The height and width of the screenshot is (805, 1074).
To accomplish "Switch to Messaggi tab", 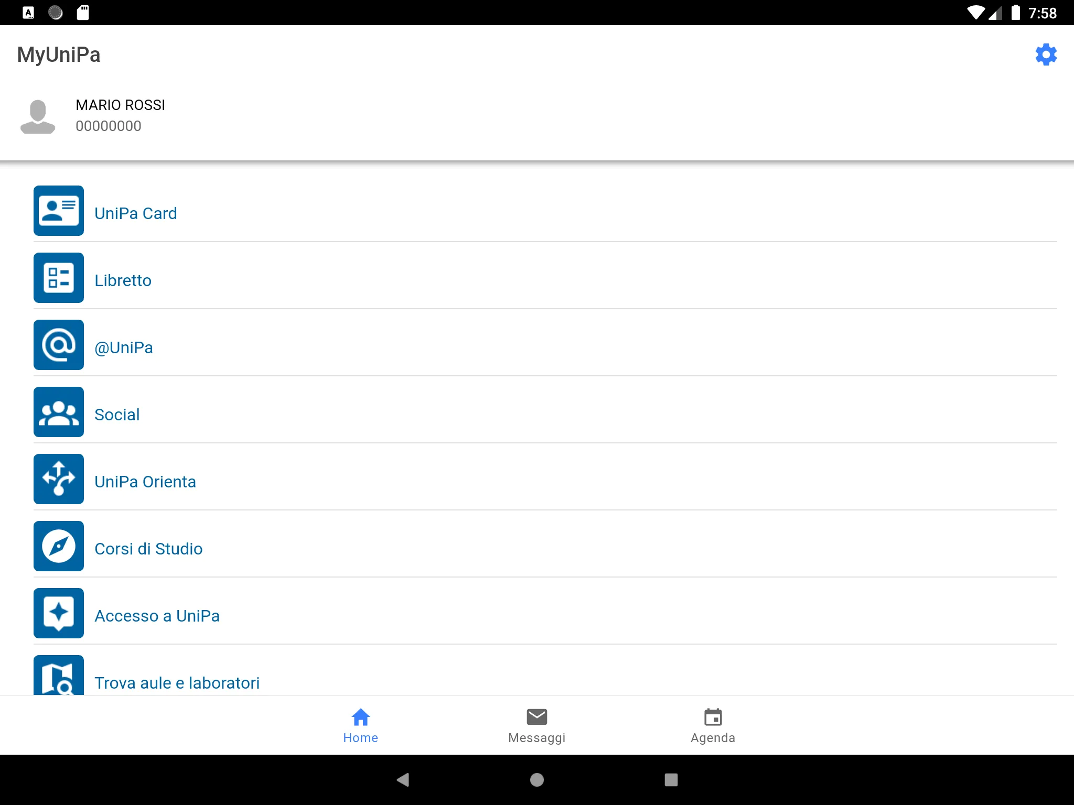I will coord(537,725).
